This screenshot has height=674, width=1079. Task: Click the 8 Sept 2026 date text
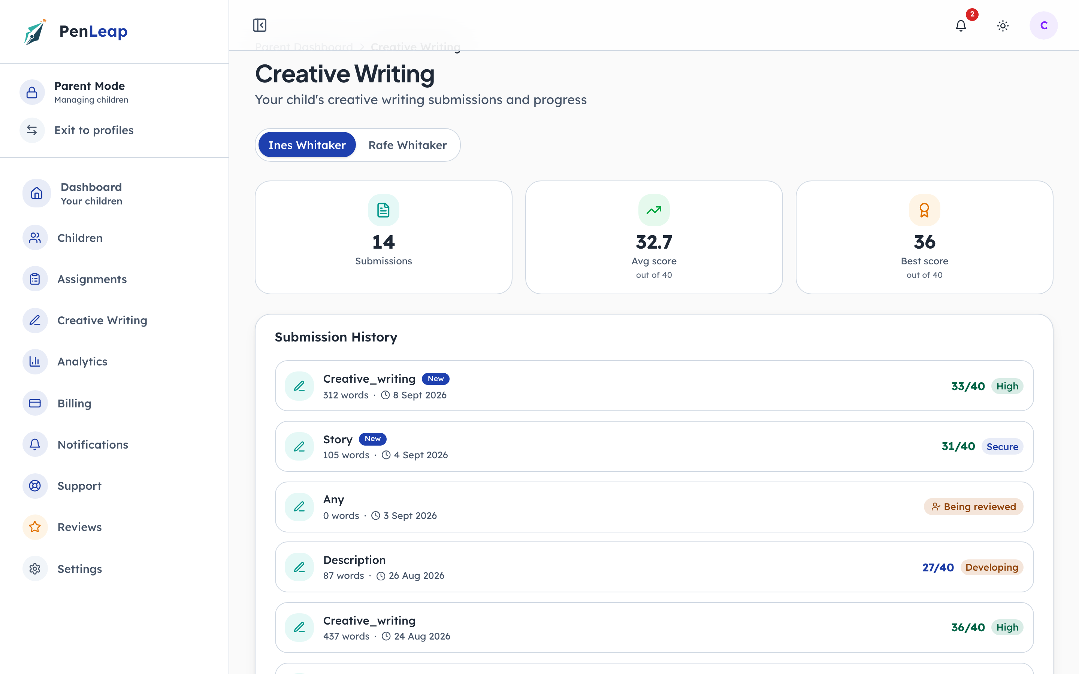(x=420, y=395)
